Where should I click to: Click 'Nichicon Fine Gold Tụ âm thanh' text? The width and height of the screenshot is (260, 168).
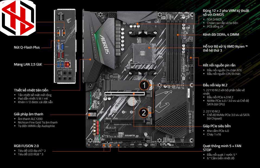point(38,122)
